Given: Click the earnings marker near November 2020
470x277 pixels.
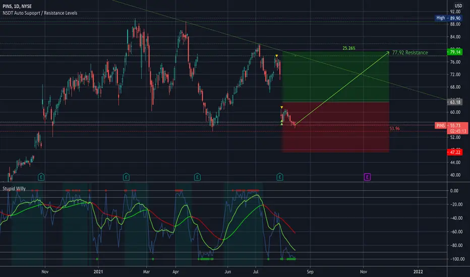Looking at the screenshot, I should coord(41,177).
